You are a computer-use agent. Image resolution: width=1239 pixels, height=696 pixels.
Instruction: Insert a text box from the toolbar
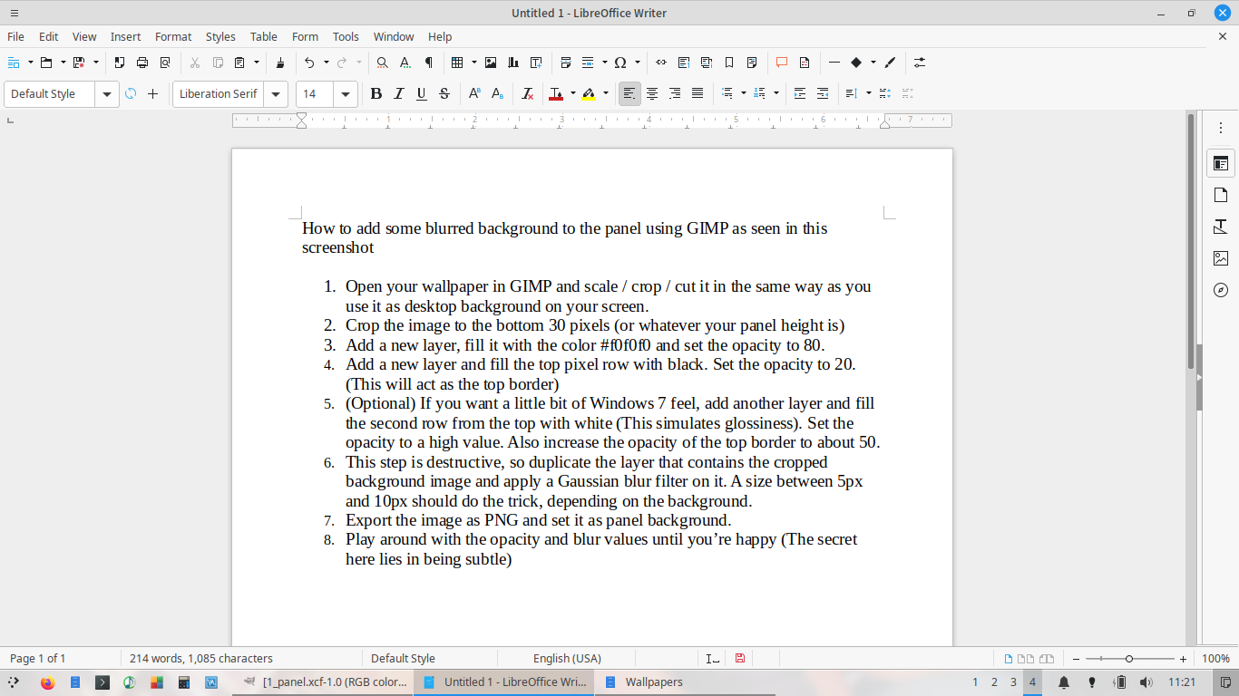(x=536, y=63)
